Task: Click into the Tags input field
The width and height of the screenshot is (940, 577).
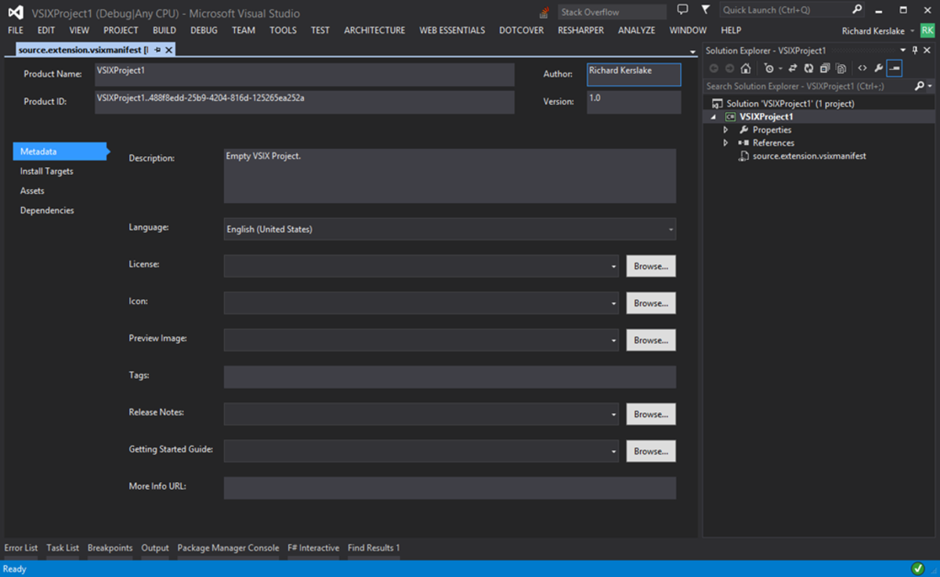Action: [450, 377]
